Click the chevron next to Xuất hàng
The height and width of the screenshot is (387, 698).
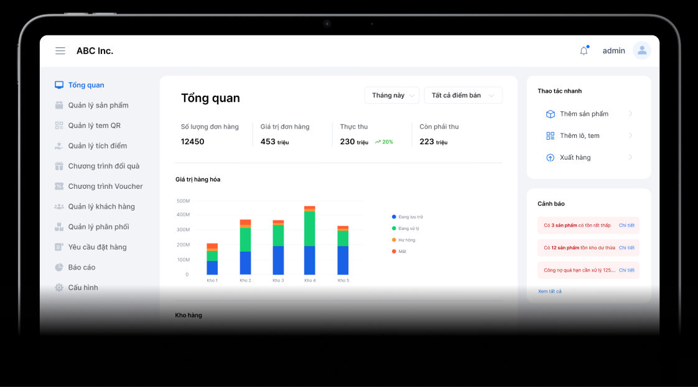[630, 158]
